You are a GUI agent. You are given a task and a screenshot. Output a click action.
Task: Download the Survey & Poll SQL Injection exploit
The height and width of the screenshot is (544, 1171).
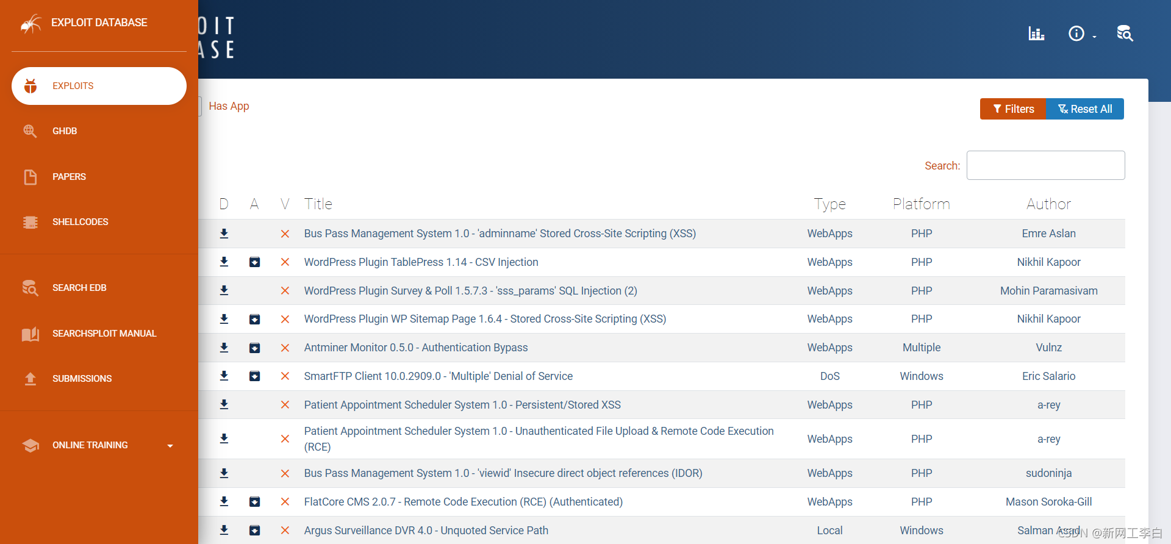coord(224,291)
